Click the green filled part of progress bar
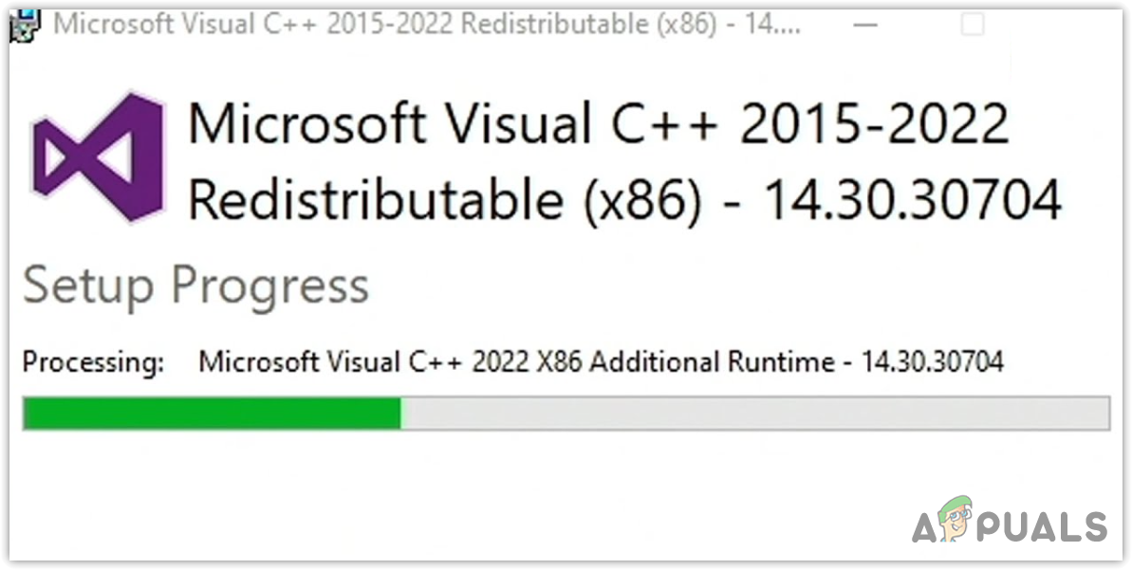Viewport: 1132px width, 570px height. pos(211,414)
